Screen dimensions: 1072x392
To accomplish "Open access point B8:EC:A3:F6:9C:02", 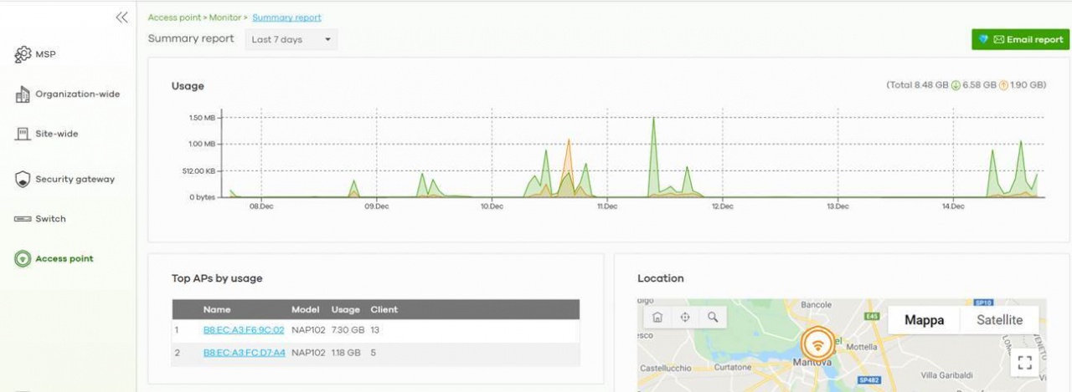I will [x=244, y=330].
